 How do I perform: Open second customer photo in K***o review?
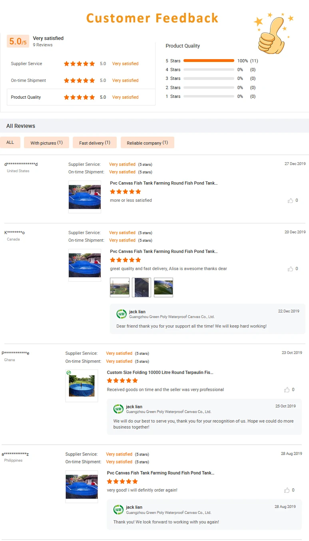click(x=142, y=287)
